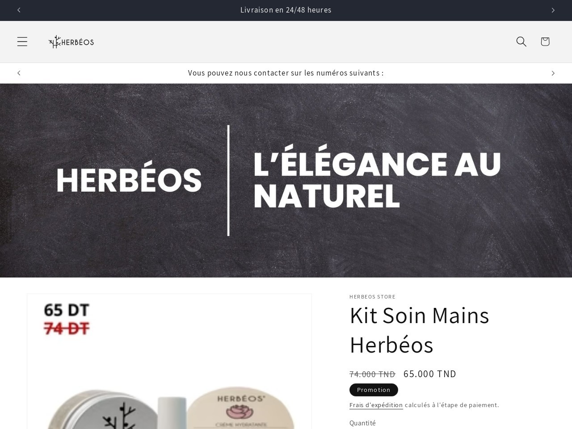Show next announcement in top dark bar

pyautogui.click(x=553, y=10)
